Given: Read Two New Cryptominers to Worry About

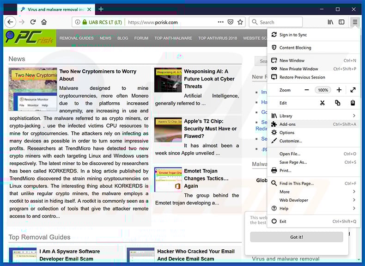Looking at the screenshot, I should [x=98, y=75].
